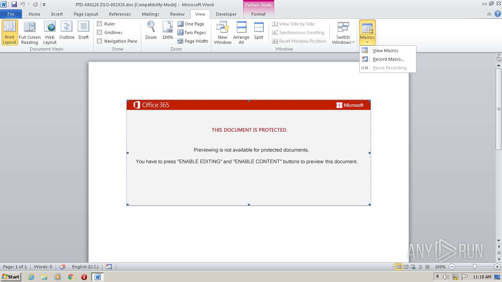The image size is (502, 282).
Task: Select Full Screen Reading status bar button
Action: [406, 267]
